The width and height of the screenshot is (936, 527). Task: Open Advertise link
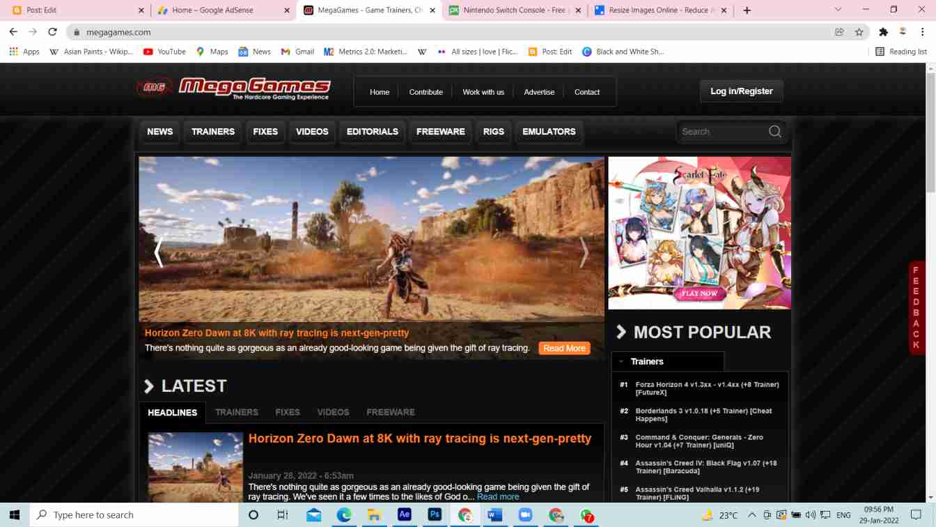[x=539, y=92]
